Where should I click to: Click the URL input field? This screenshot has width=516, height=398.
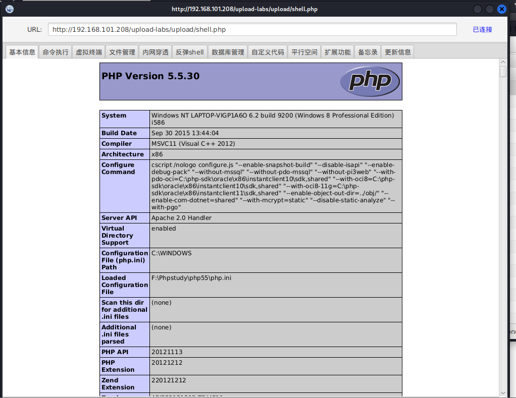(x=252, y=29)
